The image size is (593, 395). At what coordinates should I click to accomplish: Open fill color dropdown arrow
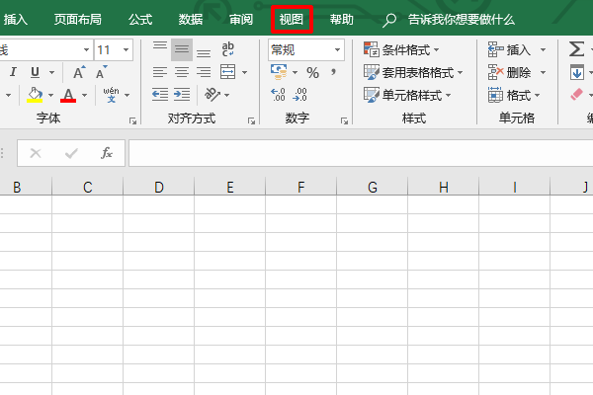[50, 95]
